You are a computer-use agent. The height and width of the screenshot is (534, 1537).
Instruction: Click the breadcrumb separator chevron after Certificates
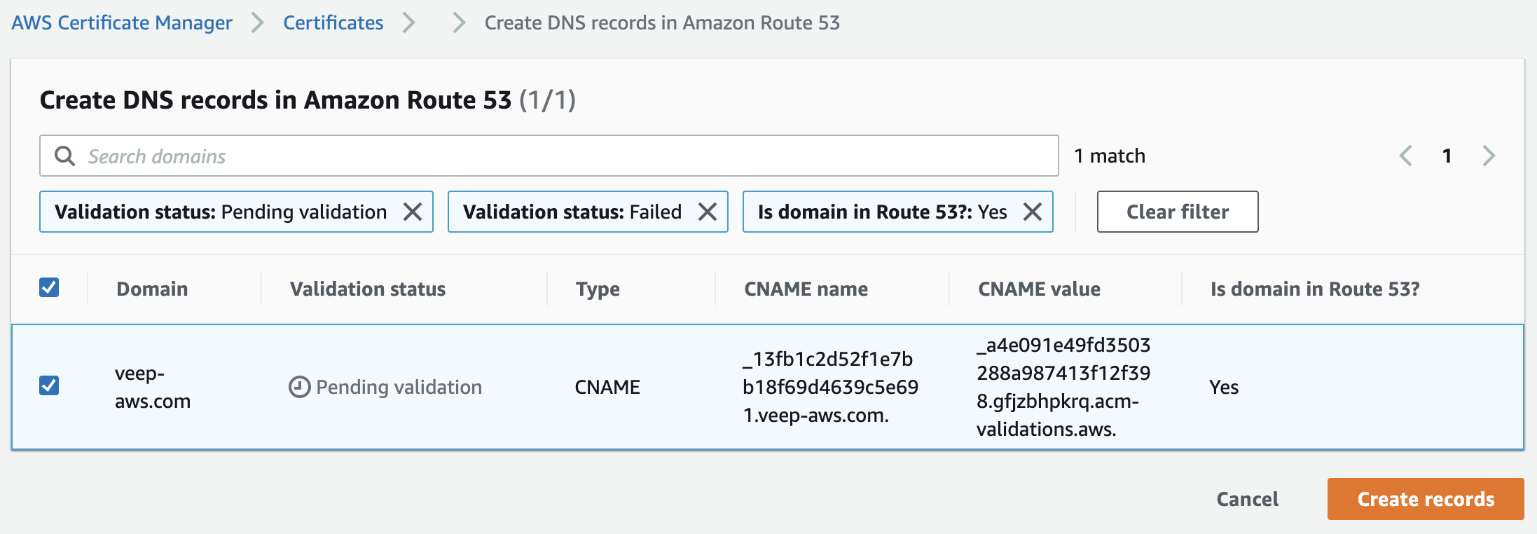pos(410,22)
